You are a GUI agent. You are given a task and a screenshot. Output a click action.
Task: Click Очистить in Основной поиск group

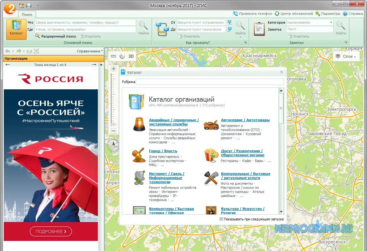[90, 36]
